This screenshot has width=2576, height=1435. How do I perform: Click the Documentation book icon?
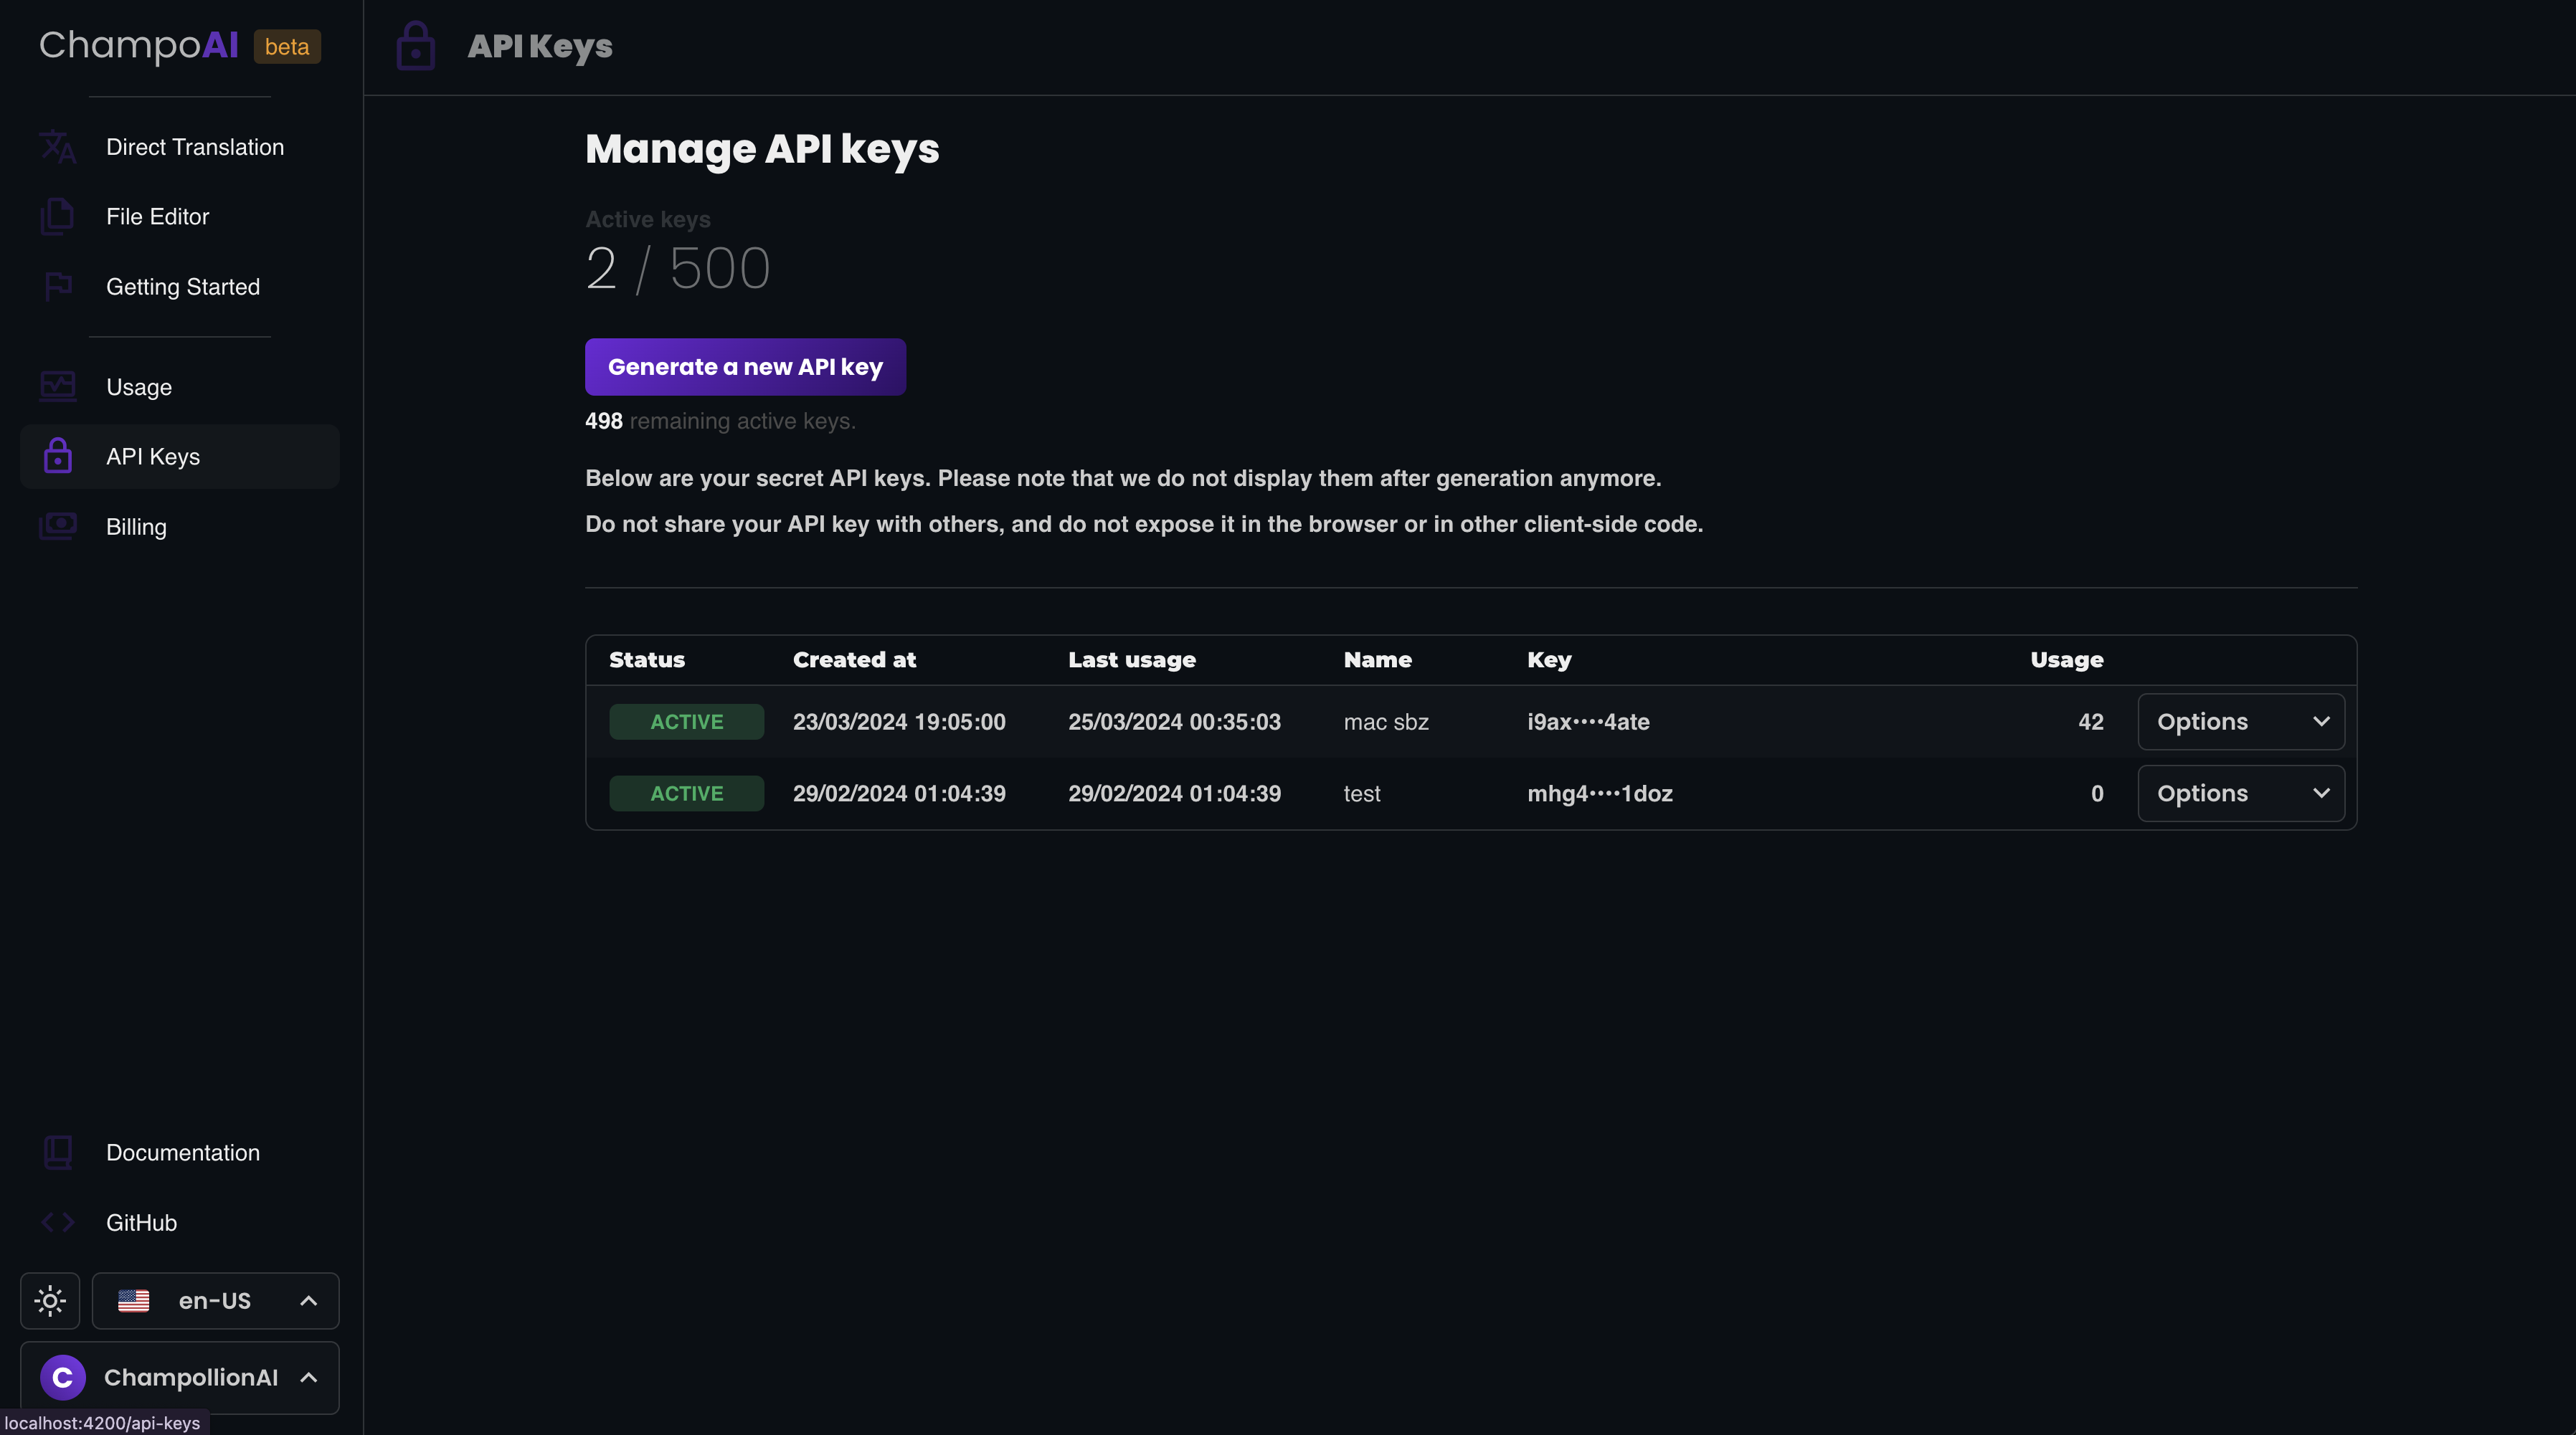pos(58,1152)
